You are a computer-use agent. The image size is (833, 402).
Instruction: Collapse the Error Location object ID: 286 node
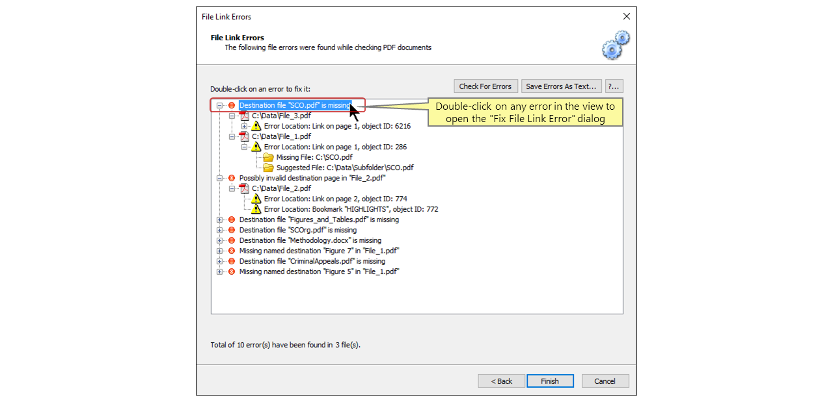(x=245, y=147)
